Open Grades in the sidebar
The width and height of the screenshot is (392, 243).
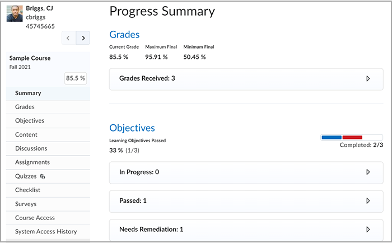coord(48,107)
